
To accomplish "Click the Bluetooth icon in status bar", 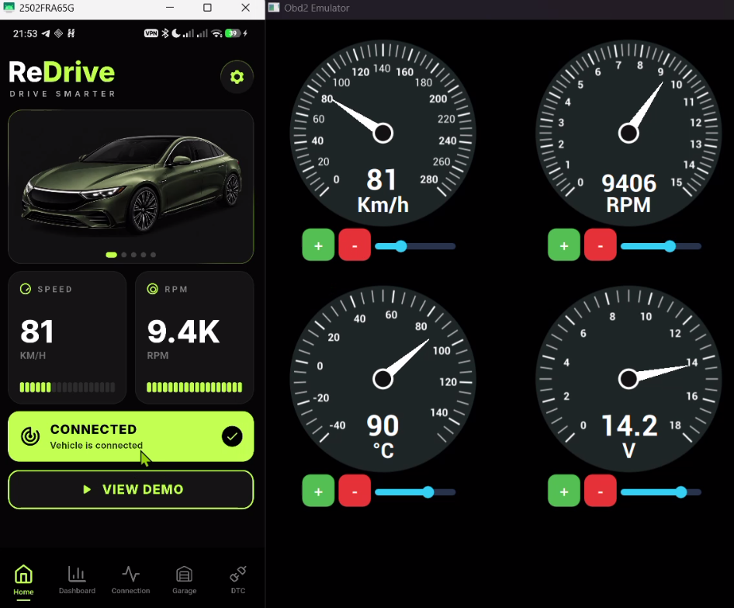I will (164, 33).
